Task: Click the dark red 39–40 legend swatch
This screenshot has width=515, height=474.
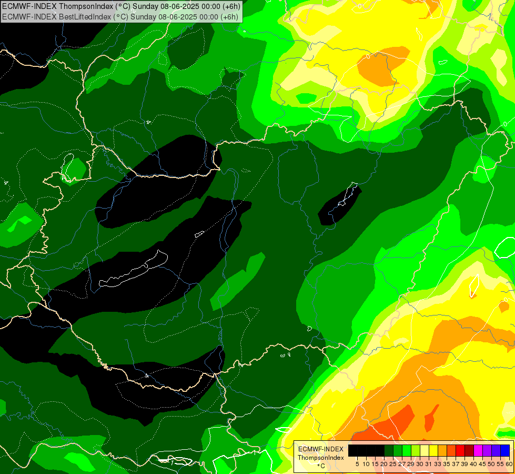Action: pyautogui.click(x=469, y=450)
